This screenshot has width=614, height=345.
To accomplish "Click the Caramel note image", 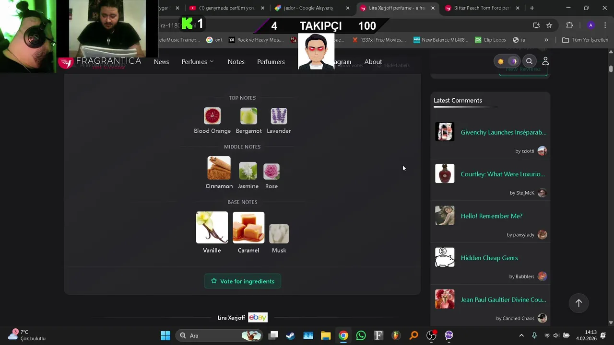I will coord(248,228).
